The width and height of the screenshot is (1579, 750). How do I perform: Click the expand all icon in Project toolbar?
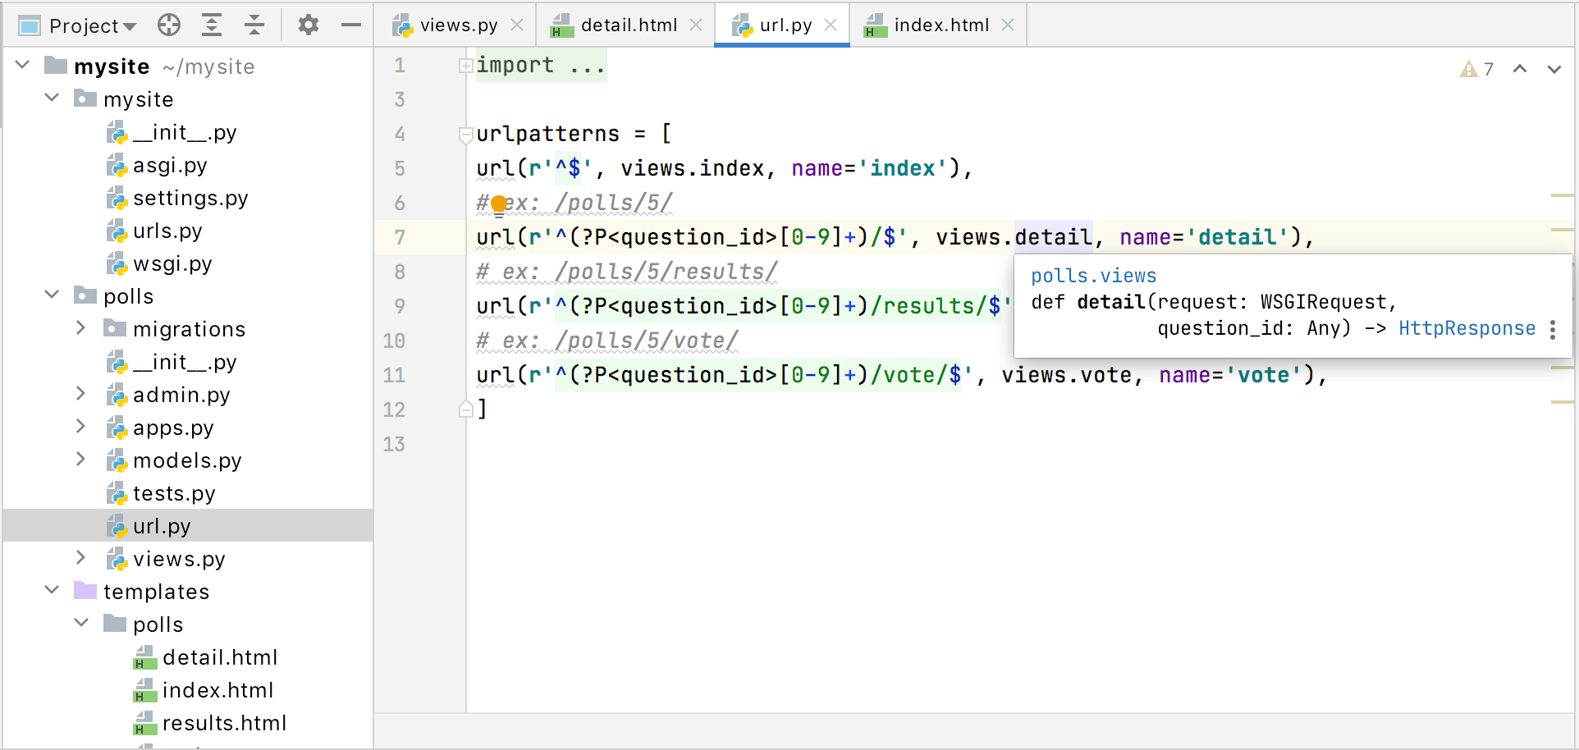point(212,25)
